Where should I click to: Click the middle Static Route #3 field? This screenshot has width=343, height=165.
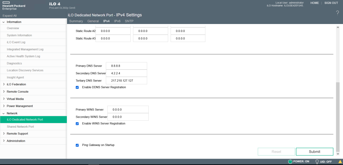click(150, 38)
